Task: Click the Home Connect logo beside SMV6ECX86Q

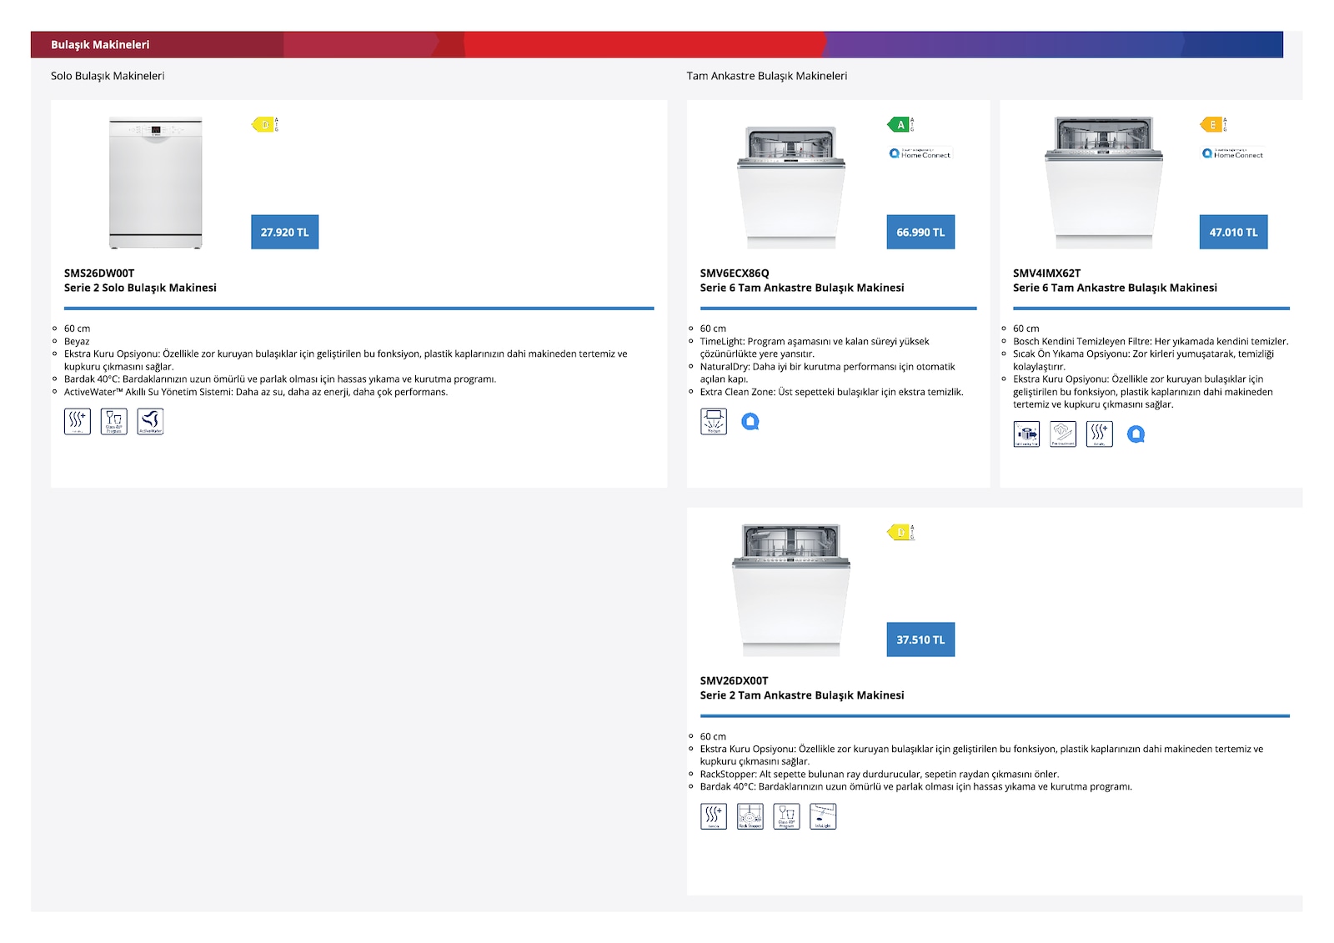Action: pyautogui.click(x=920, y=153)
